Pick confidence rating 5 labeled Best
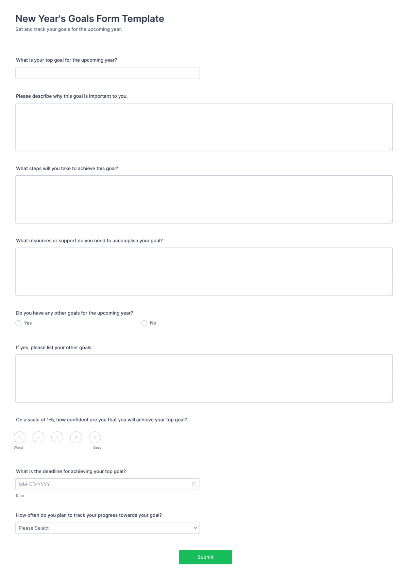 click(x=95, y=437)
